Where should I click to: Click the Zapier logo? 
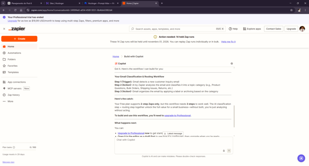point(17,29)
